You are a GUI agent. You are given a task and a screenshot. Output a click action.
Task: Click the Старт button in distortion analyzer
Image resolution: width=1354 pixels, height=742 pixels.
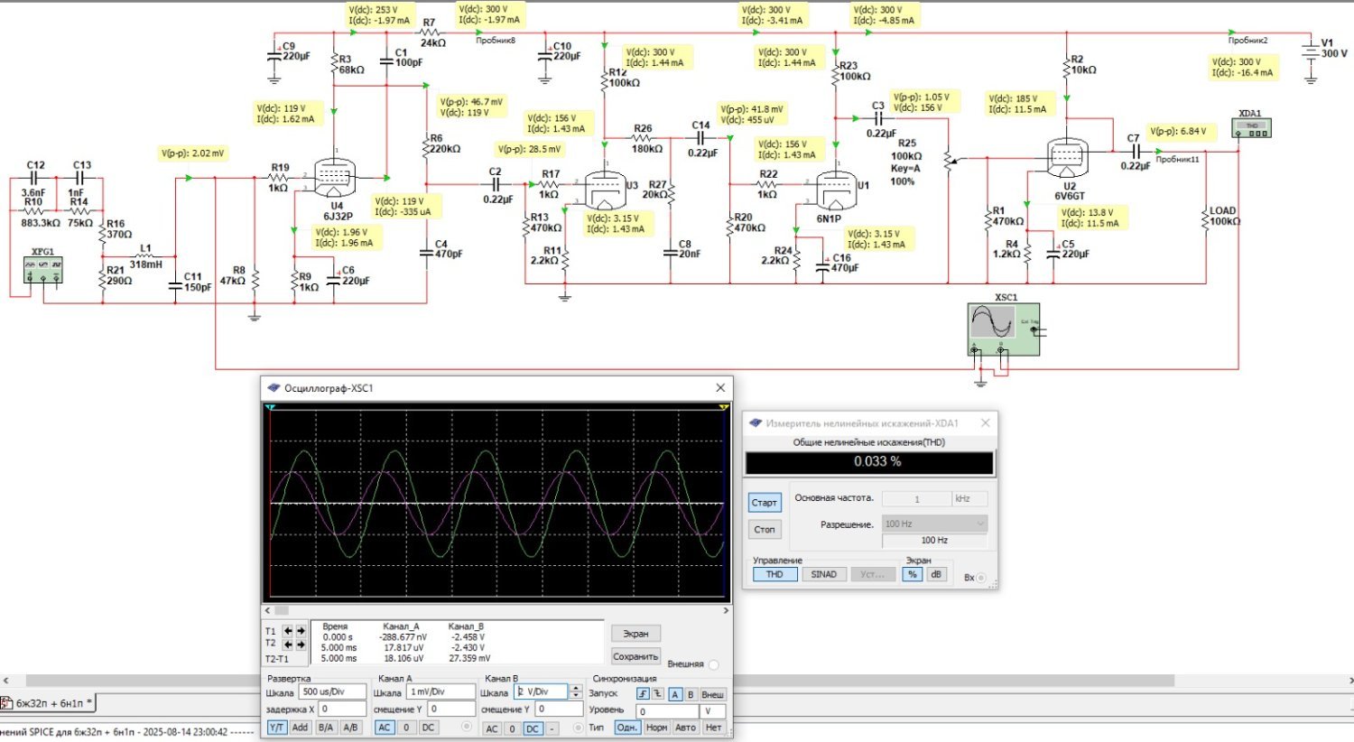tap(765, 503)
